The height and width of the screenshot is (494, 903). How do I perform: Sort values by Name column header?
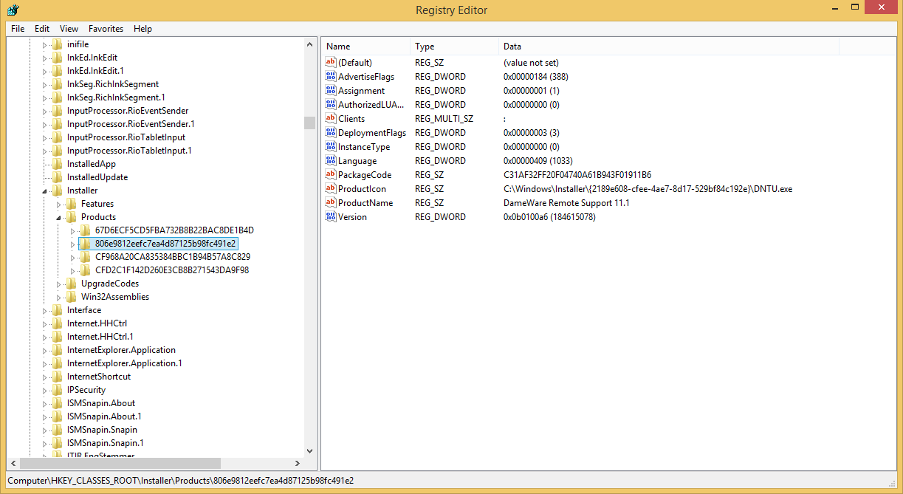(x=365, y=47)
